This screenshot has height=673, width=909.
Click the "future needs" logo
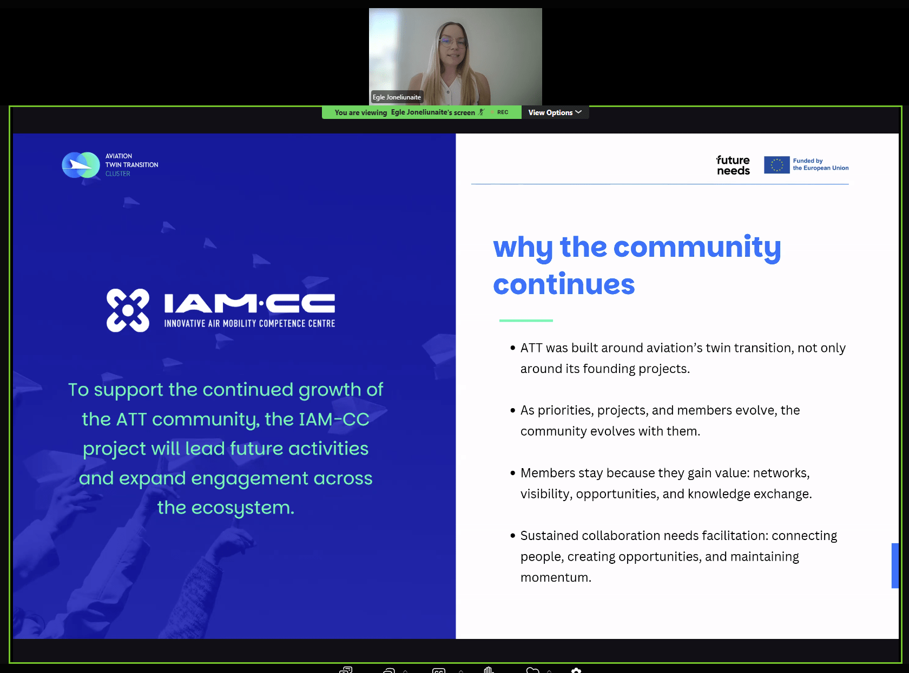[733, 165]
